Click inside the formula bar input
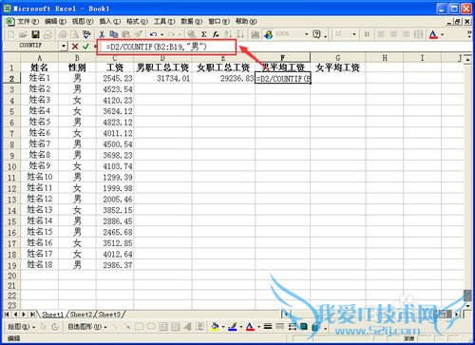Viewport: 475px width, 345px height. click(166, 47)
